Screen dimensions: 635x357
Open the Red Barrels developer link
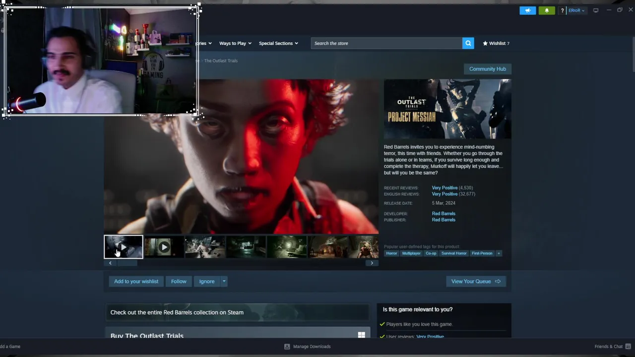pos(444,214)
